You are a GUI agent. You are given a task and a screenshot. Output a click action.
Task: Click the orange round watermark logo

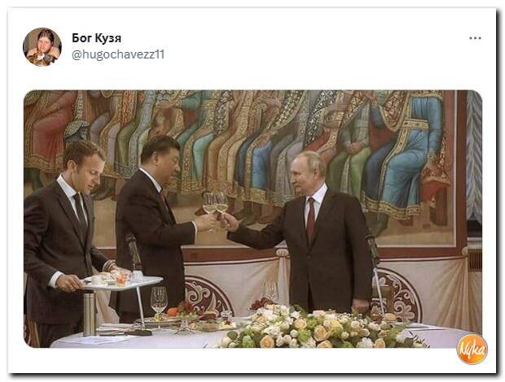(472, 349)
